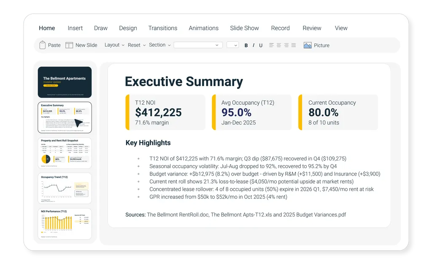Open the font name combo box
The image size is (432, 266).
coord(198,45)
